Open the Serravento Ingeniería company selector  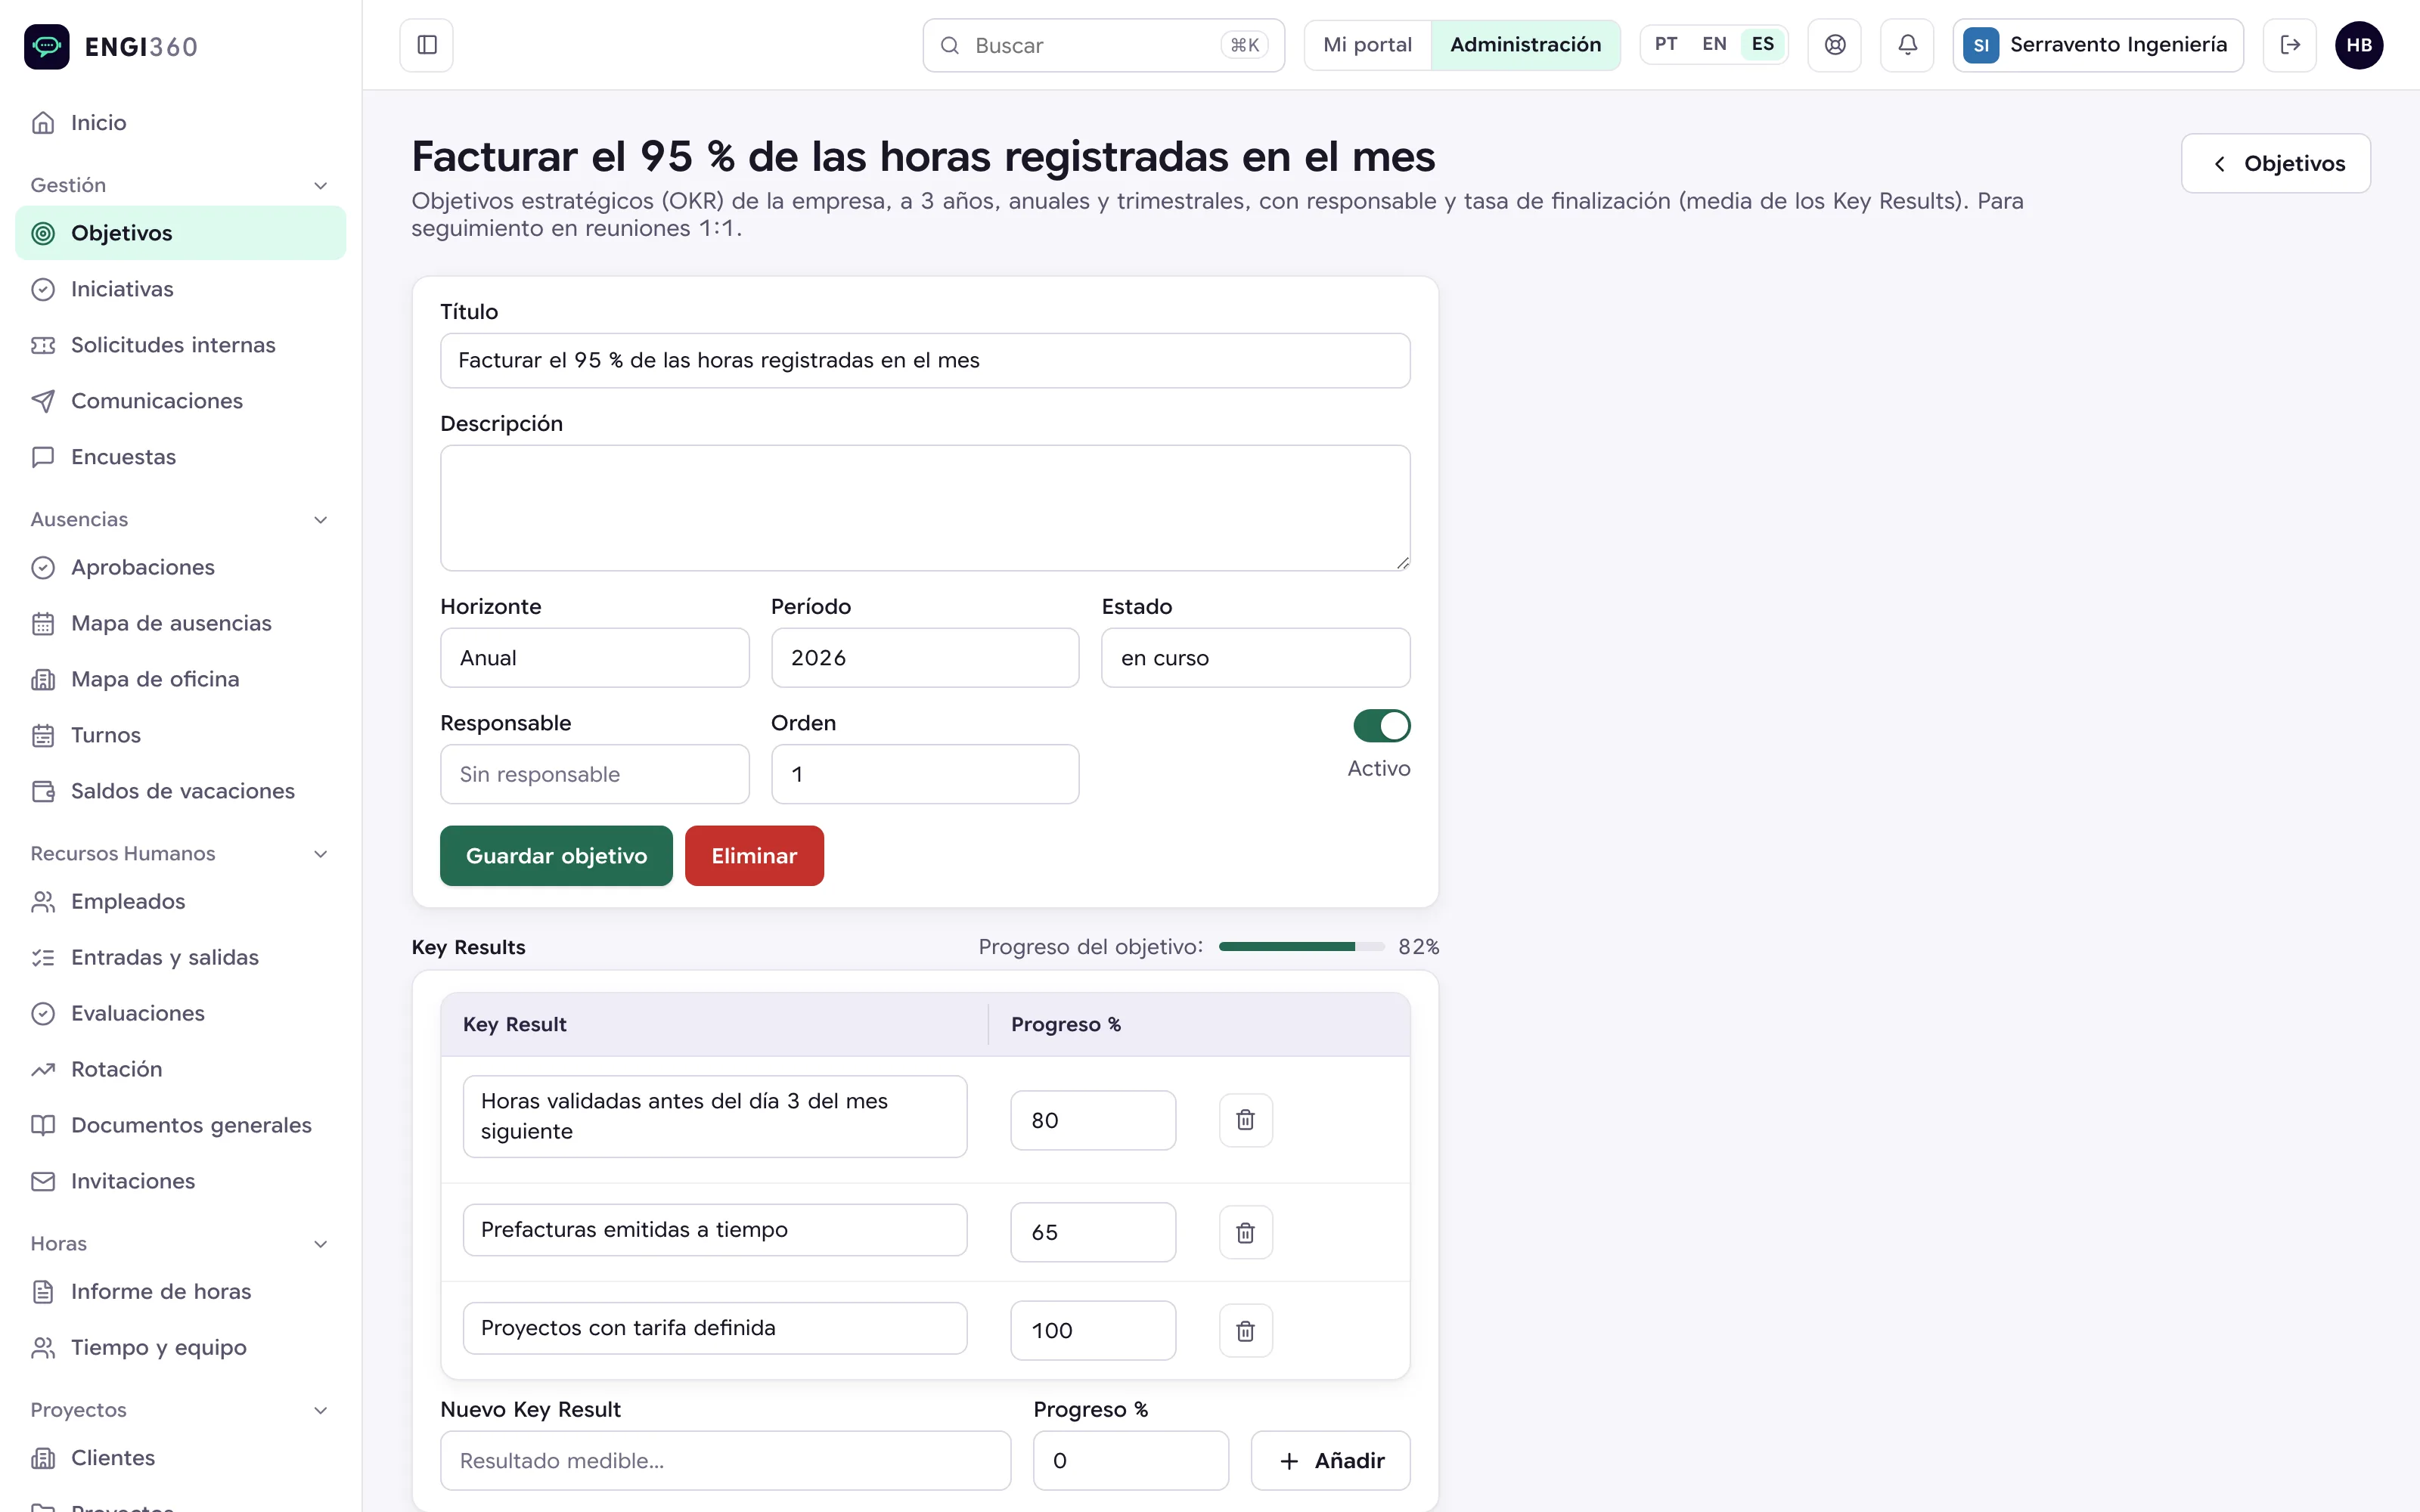[2097, 45]
